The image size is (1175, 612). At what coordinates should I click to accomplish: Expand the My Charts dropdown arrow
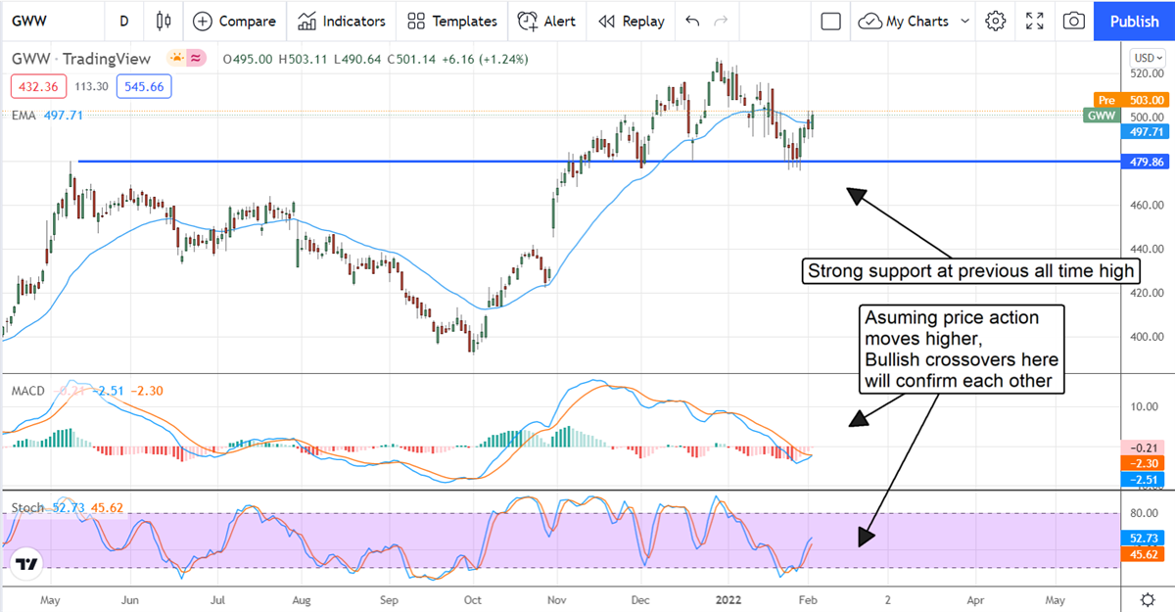(x=965, y=21)
